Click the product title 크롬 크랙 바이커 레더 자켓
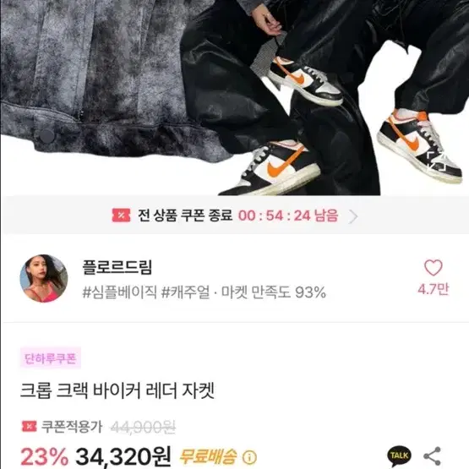 tap(117, 390)
